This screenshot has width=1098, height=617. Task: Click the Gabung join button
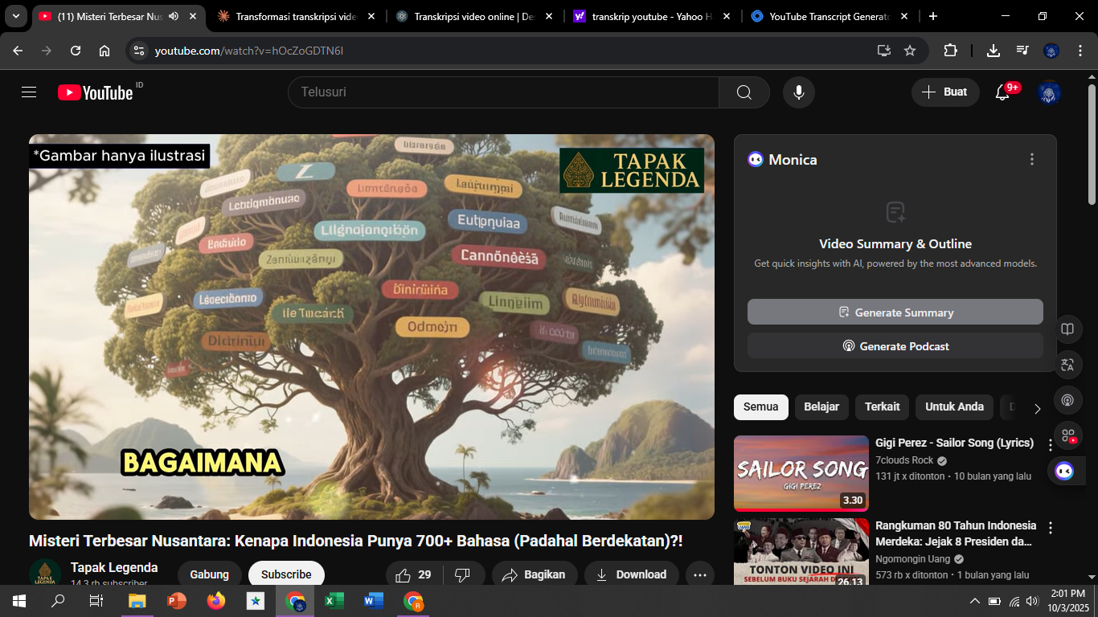pyautogui.click(x=209, y=574)
